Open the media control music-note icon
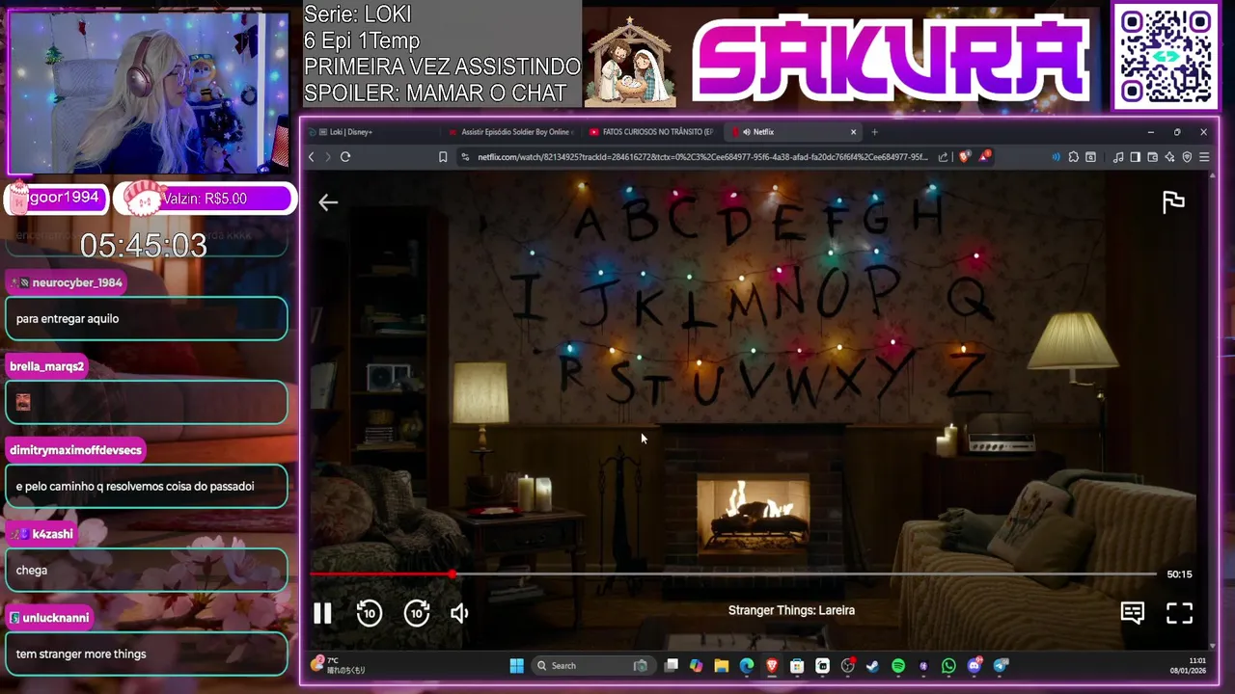 coord(1118,157)
